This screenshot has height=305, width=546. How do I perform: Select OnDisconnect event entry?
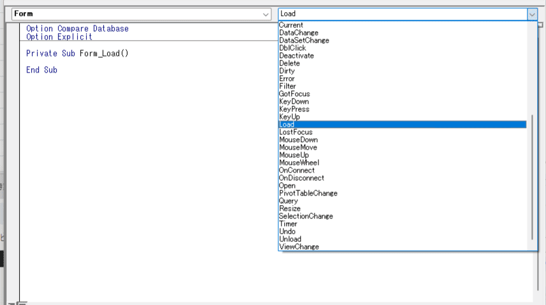[x=403, y=178]
